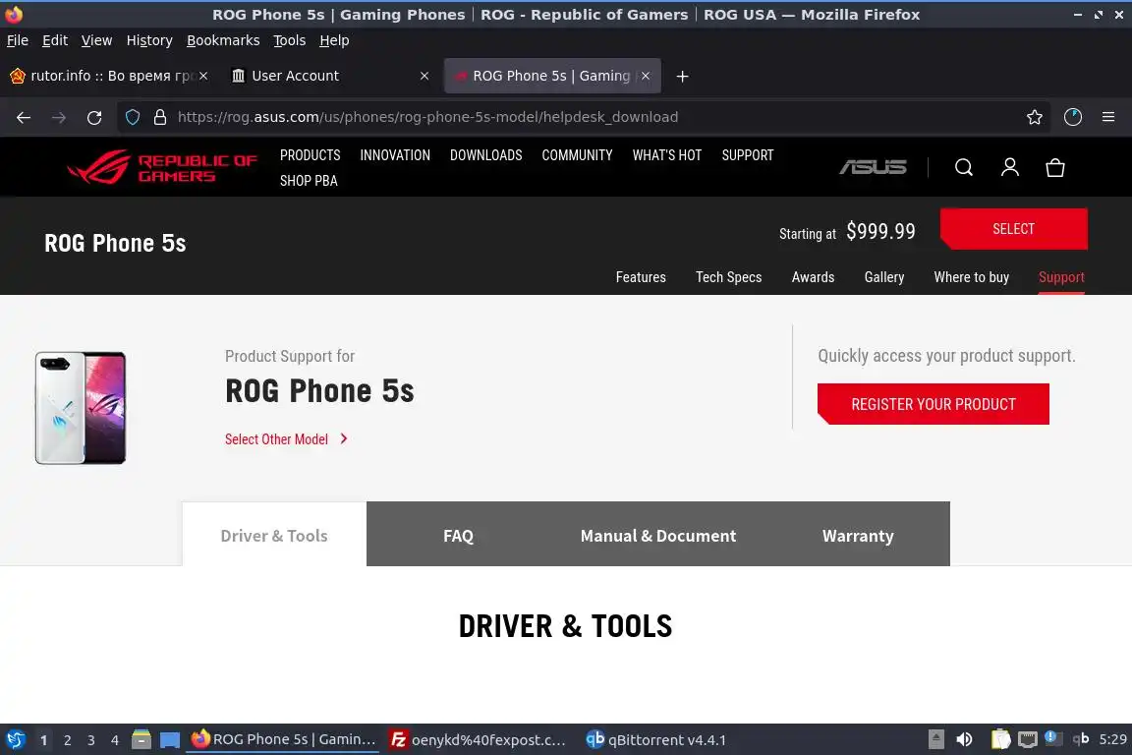The width and height of the screenshot is (1132, 755).
Task: Open the file manager icon in taskbar
Action: pos(141,739)
